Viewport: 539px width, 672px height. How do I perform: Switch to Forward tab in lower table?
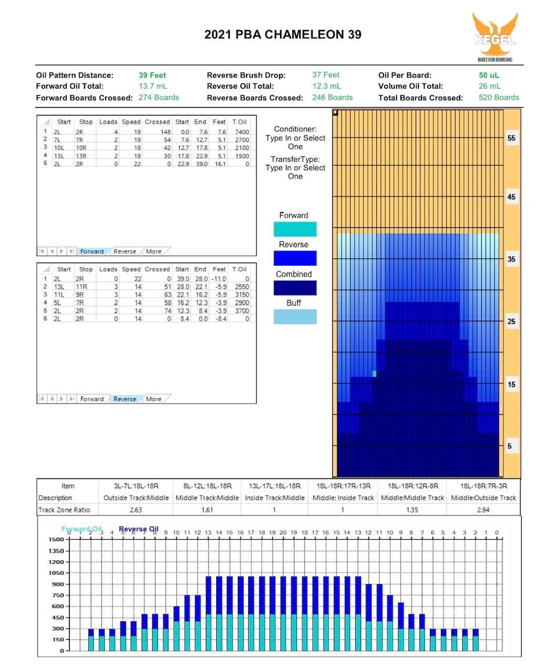pos(92,399)
